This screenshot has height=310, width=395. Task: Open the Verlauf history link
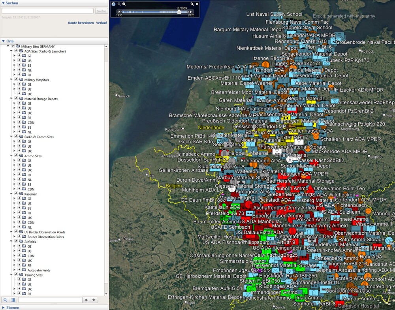tap(102, 23)
